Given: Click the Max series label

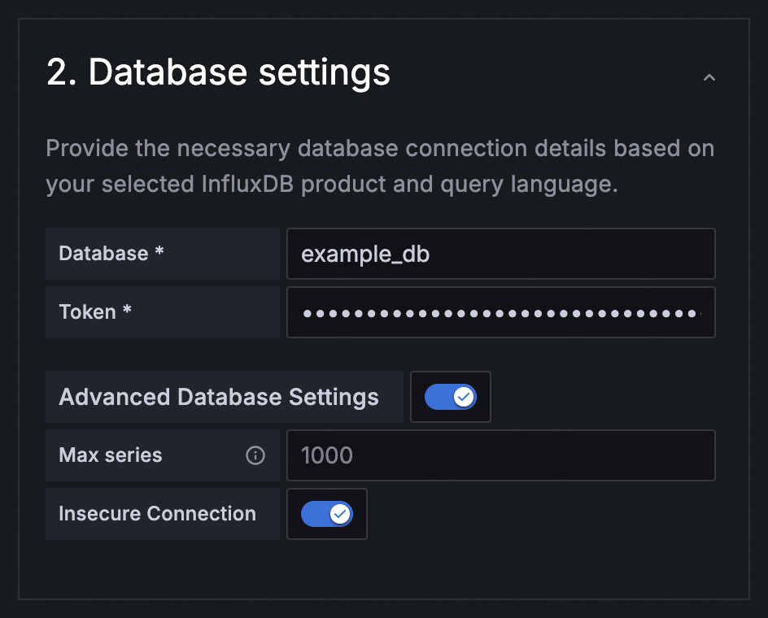Looking at the screenshot, I should 110,455.
